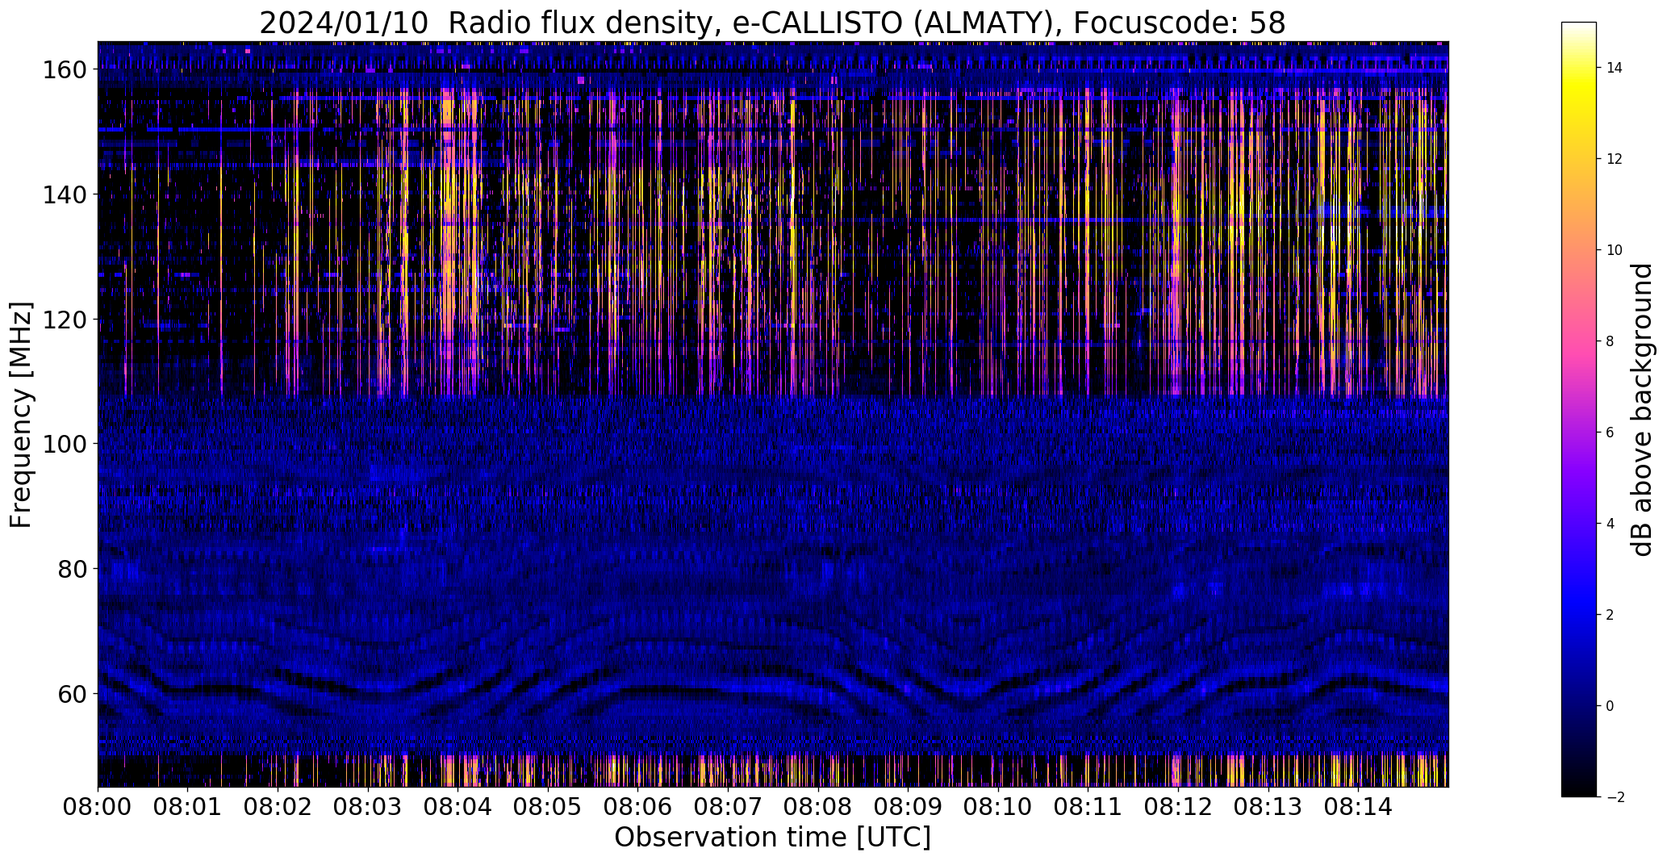
Task: Click the 160 frequency tick label
Action: (x=63, y=70)
